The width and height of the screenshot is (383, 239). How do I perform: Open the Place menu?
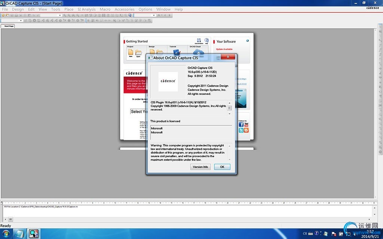click(69, 9)
